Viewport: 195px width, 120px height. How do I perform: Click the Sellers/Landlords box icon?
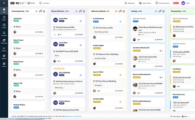(x=124, y=11)
